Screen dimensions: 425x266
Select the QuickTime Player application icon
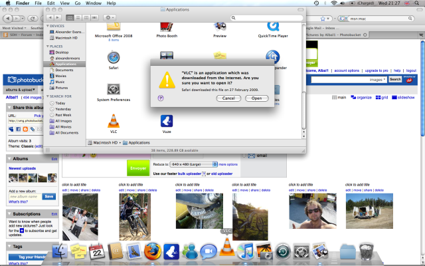[x=273, y=27]
